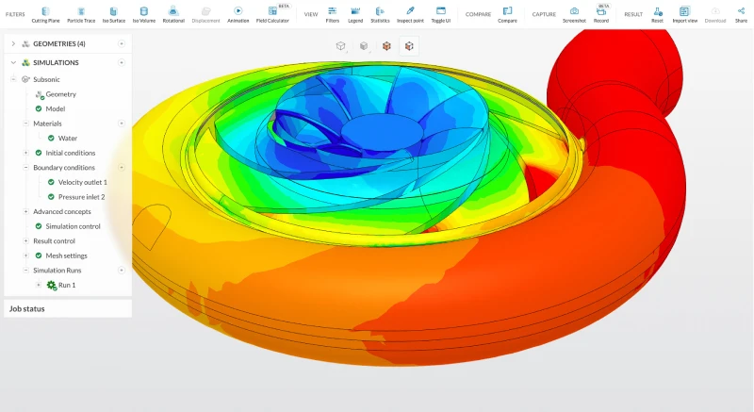Open the Compare tool
Viewport: 754px width, 412px height.
507,15
